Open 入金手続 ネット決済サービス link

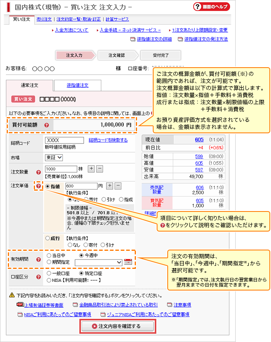(x=130, y=30)
